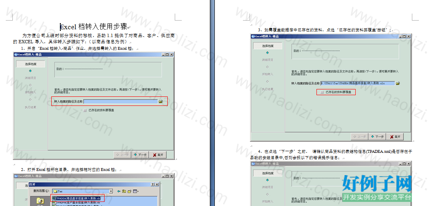
Task: Click the grey arrow under 详细项目 in step 1 dialog
Action: [x=30, y=85]
